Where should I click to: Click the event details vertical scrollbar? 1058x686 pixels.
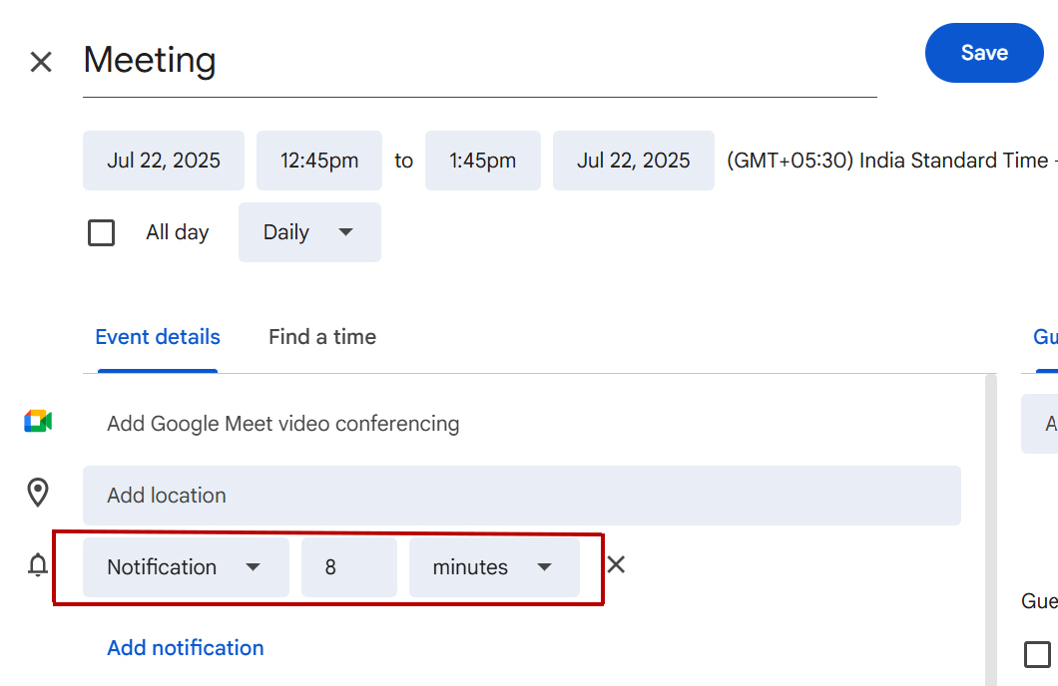click(x=991, y=529)
